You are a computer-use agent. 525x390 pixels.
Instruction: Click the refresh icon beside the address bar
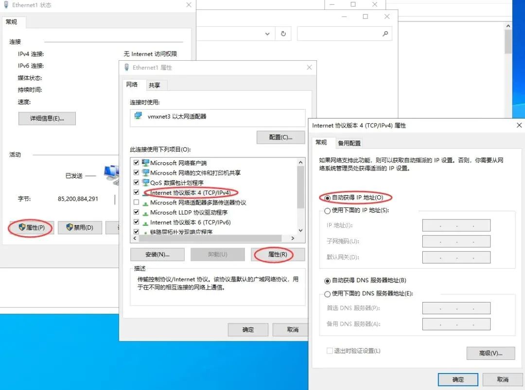(x=282, y=34)
